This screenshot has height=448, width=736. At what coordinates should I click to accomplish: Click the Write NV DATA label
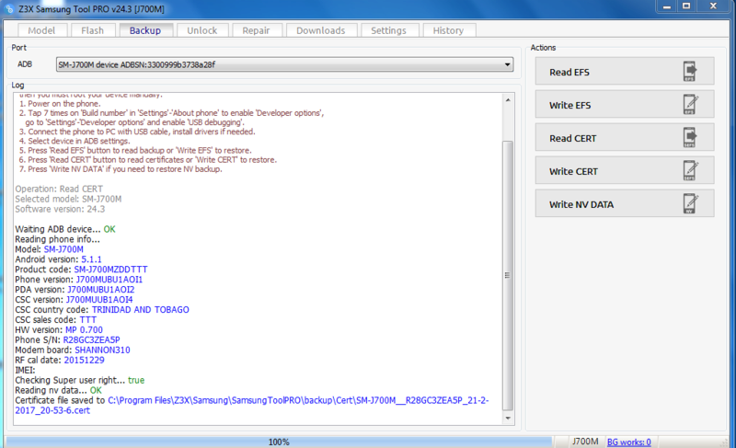(581, 204)
